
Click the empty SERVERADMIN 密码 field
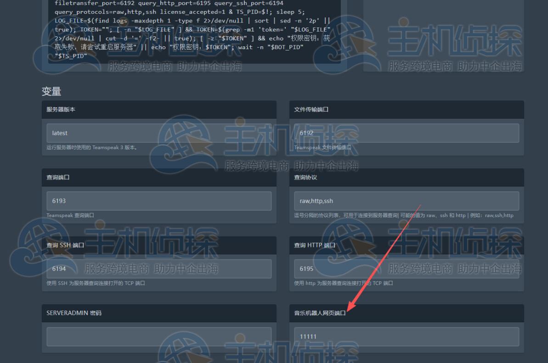coord(159,336)
